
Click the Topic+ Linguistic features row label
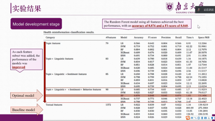click(x=59, y=59)
